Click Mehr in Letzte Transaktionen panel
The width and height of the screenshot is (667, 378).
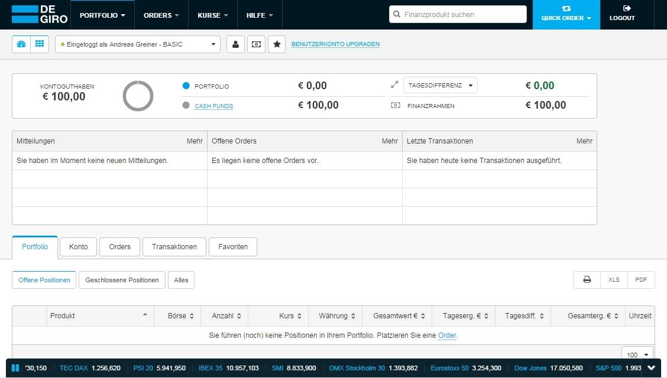584,141
